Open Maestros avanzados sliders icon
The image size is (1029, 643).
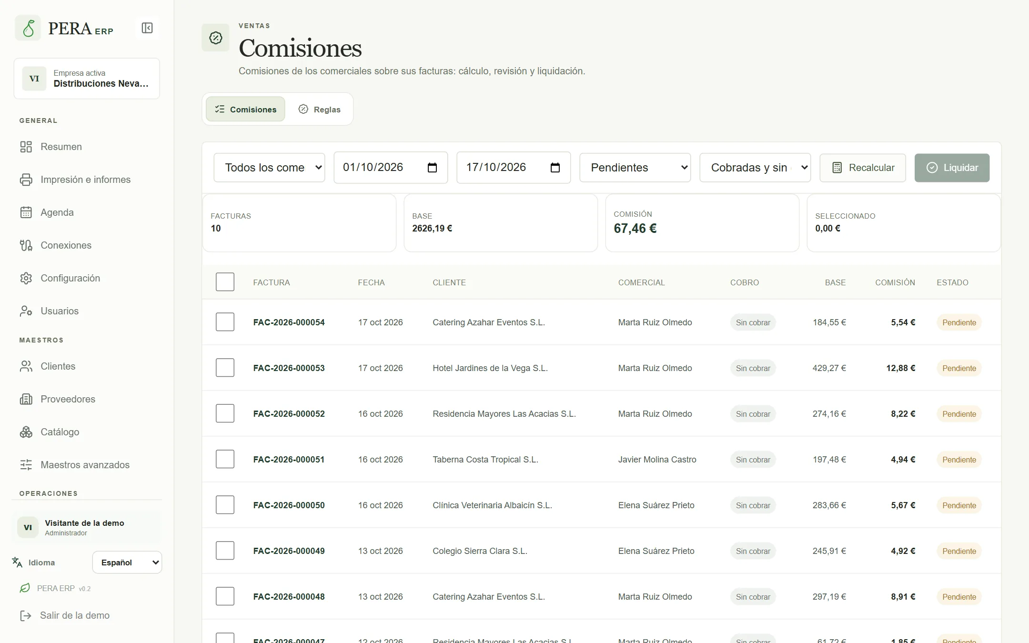tap(26, 465)
